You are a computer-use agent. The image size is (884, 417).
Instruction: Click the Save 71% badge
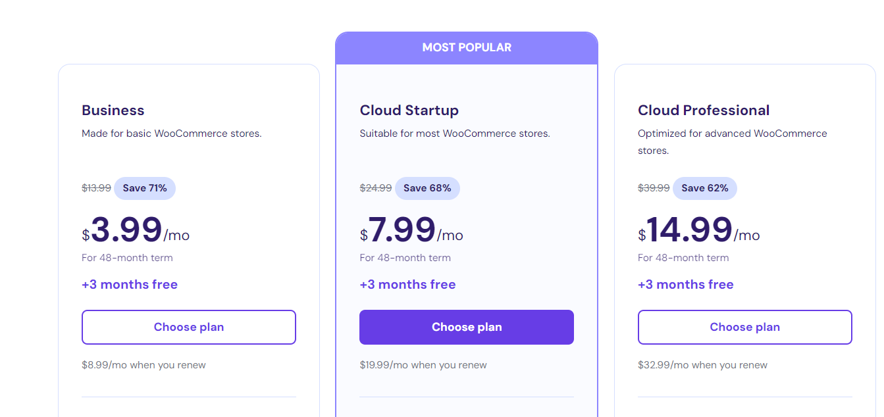pyautogui.click(x=145, y=188)
